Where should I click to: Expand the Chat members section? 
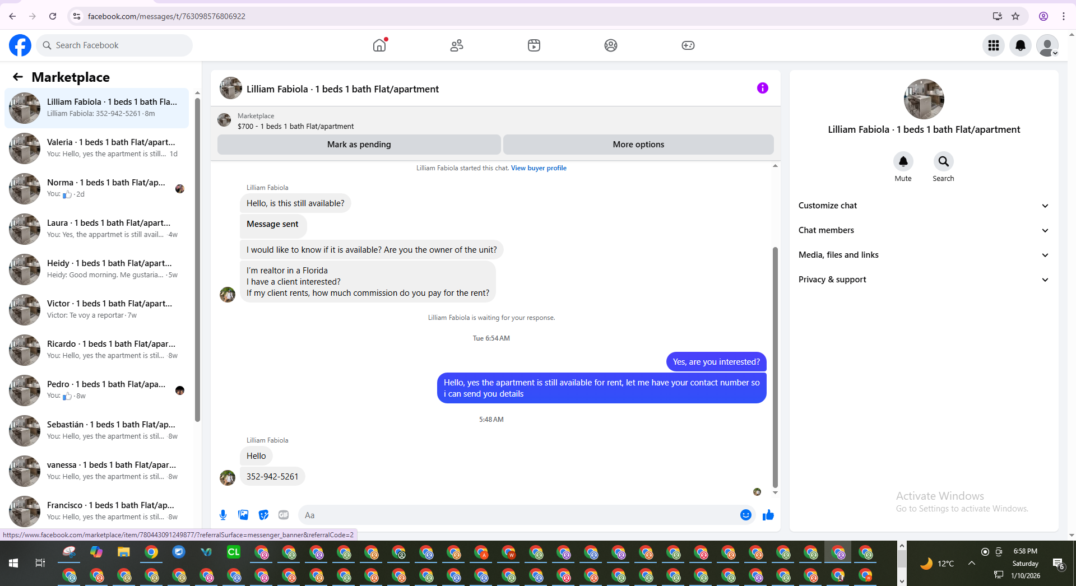924,230
